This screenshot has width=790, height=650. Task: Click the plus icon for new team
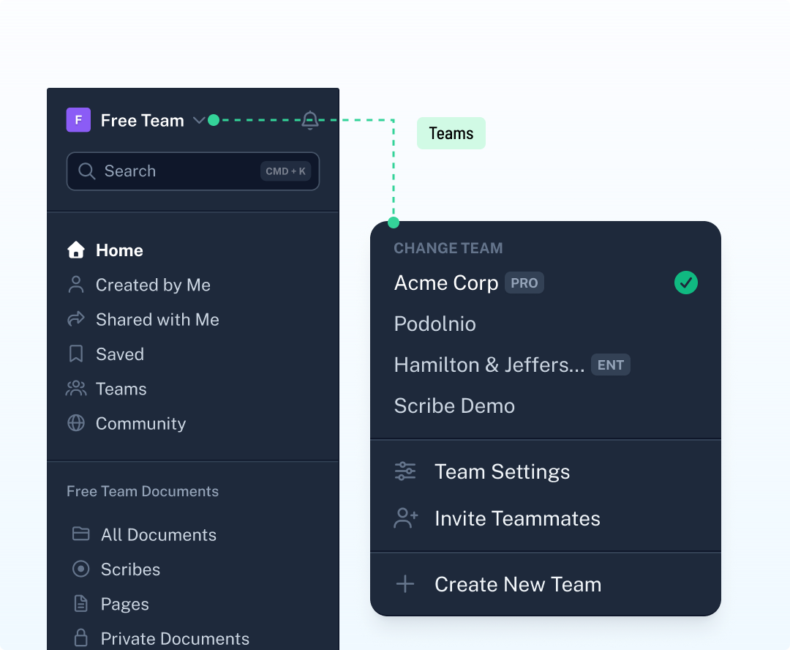pos(405,584)
